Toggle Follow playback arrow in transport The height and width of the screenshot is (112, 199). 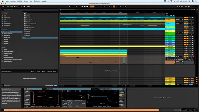coord(70,7)
